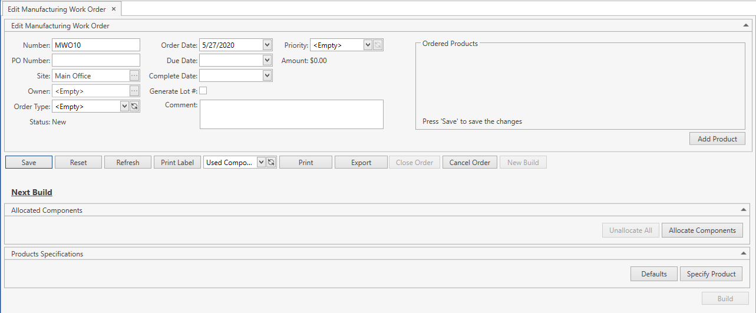
Task: Click the Save button
Action: pyautogui.click(x=29, y=162)
